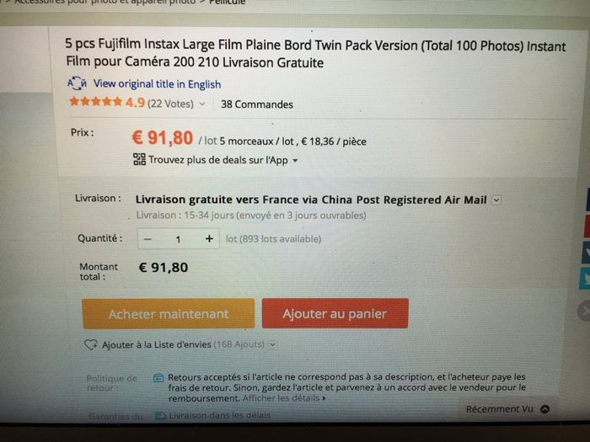Click the quantity input field
Viewport: 590px width, 442px height.
pyautogui.click(x=178, y=239)
